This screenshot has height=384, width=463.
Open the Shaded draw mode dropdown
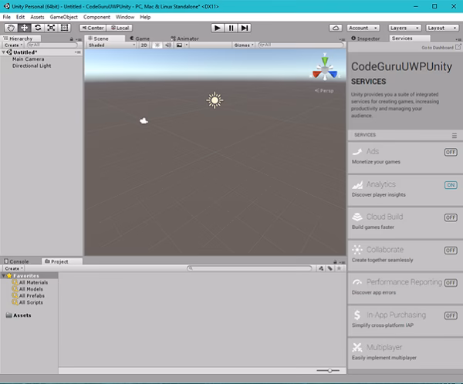click(x=112, y=45)
